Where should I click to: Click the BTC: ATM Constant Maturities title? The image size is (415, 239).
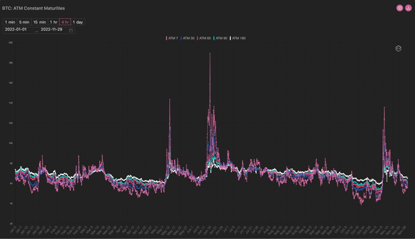[x=33, y=8]
